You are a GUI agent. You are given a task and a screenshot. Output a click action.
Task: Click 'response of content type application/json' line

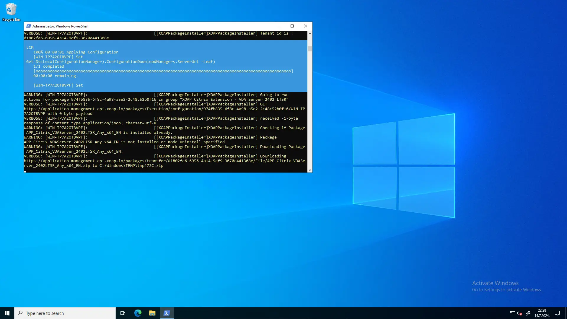tap(90, 123)
